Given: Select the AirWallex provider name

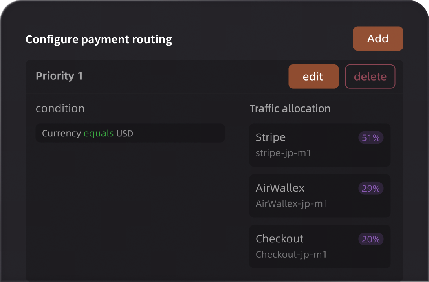Looking at the screenshot, I should (x=280, y=188).
